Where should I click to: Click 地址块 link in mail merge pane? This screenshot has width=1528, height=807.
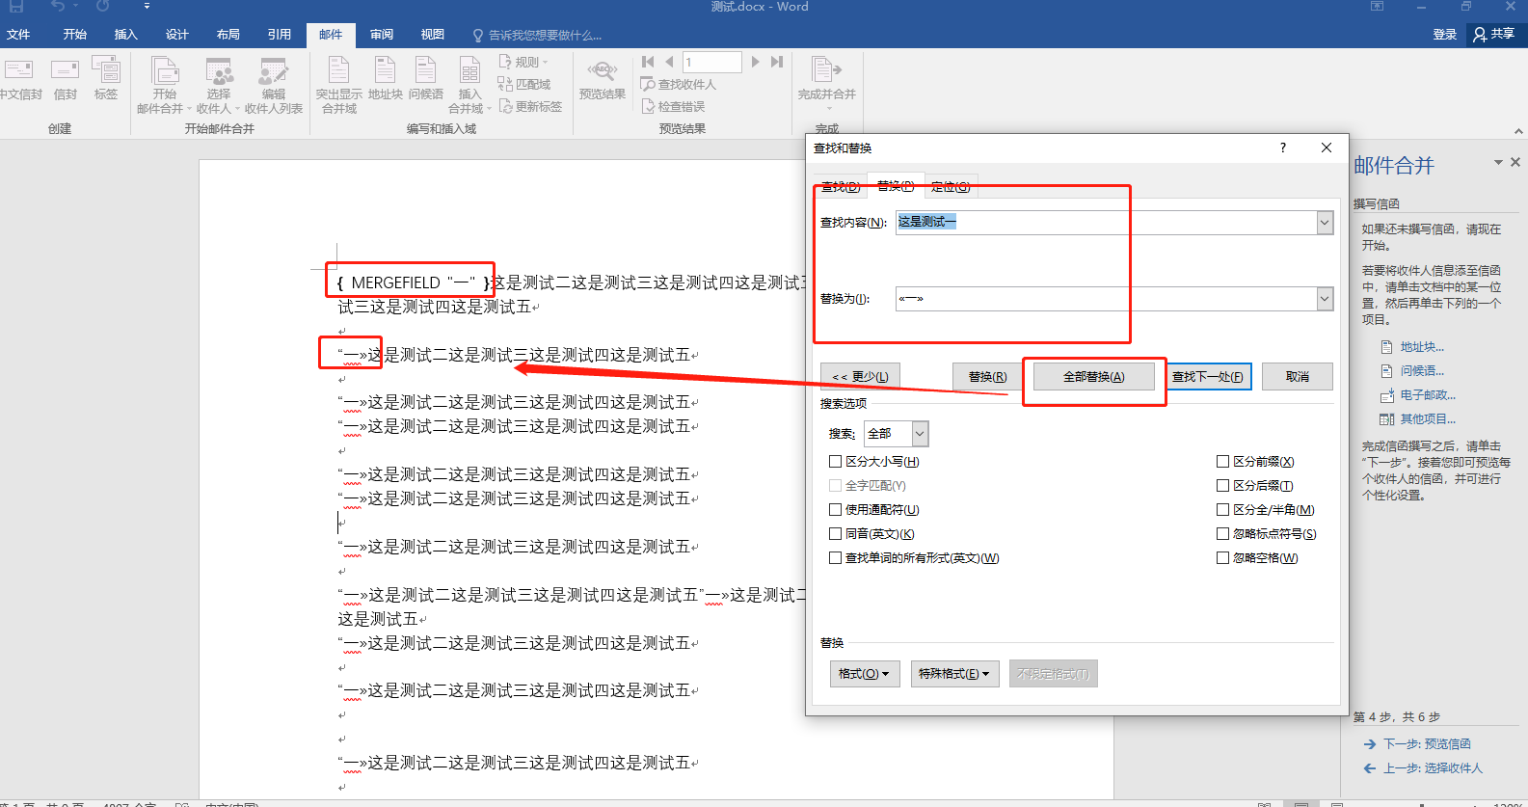pos(1421,347)
